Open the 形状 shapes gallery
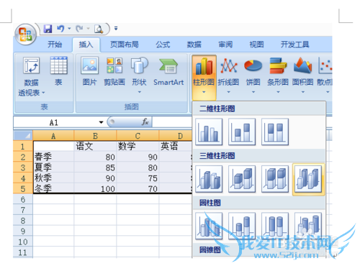Viewport: 360px width, 266px height. (x=140, y=75)
